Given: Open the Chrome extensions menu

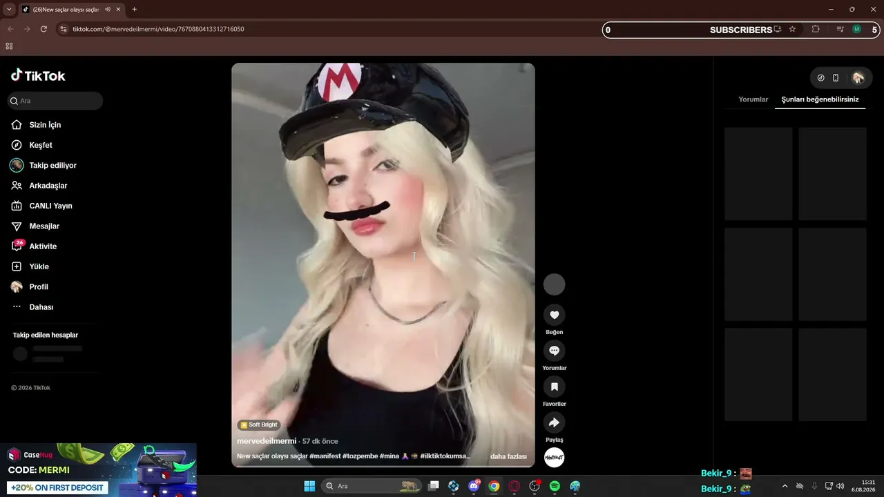Looking at the screenshot, I should (816, 29).
